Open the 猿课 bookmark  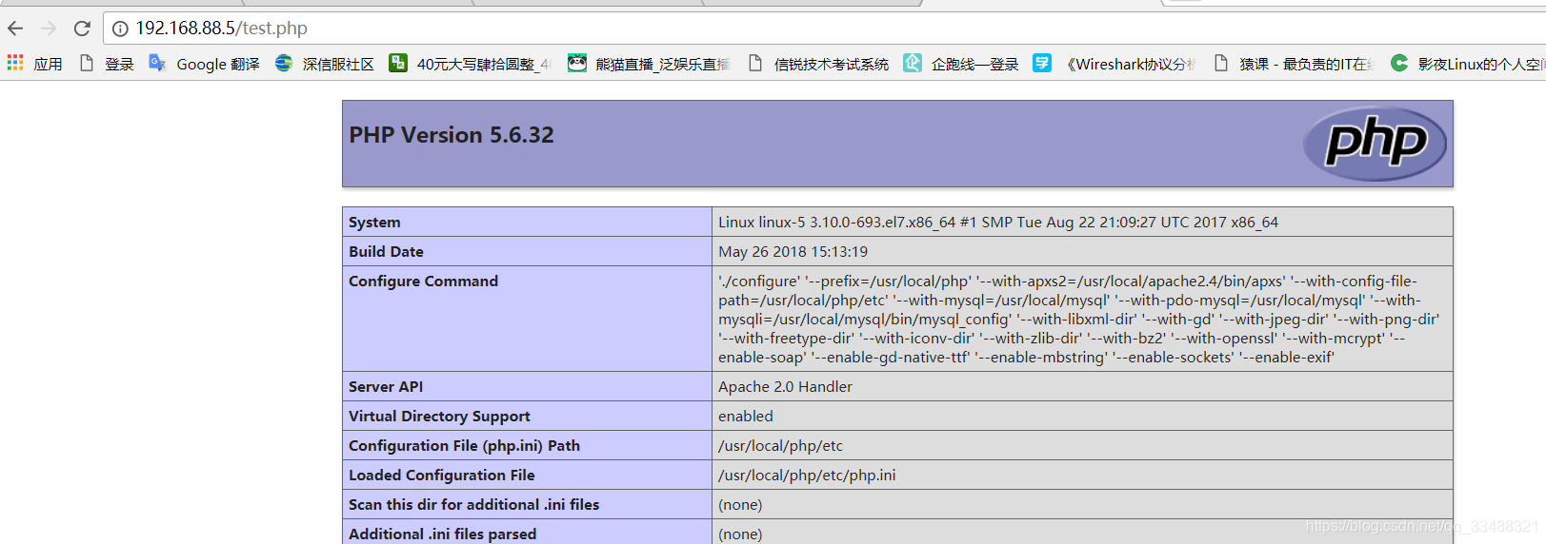[x=1294, y=64]
